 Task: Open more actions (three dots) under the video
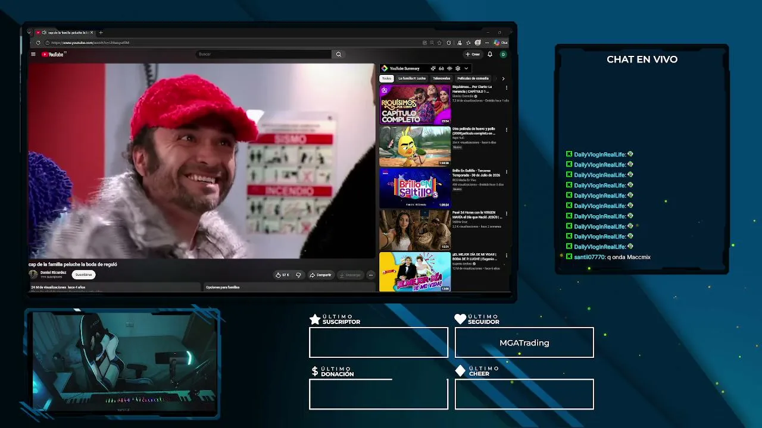370,275
